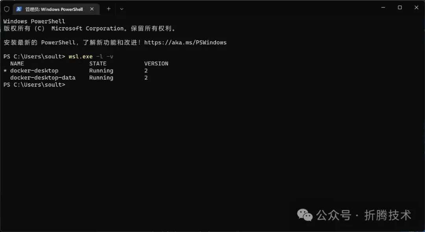Click the PowerShell icon on the tab

[x=19, y=9]
